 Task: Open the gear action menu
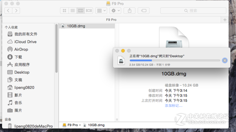tap(115, 11)
